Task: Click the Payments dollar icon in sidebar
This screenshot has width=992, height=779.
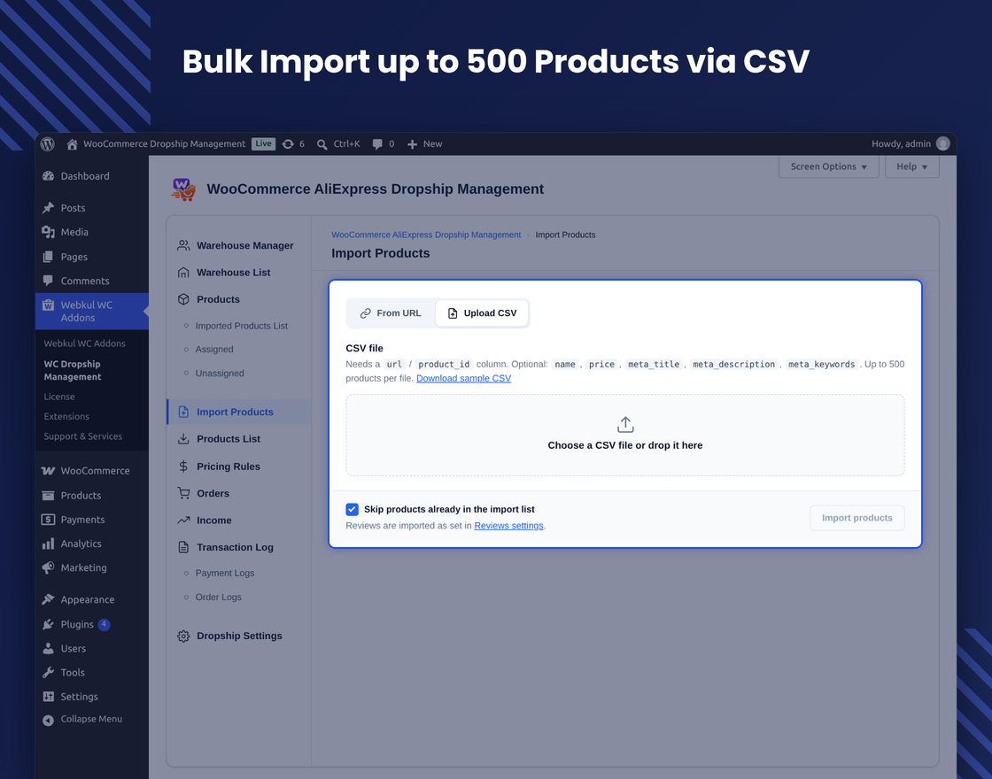Action: [x=48, y=519]
